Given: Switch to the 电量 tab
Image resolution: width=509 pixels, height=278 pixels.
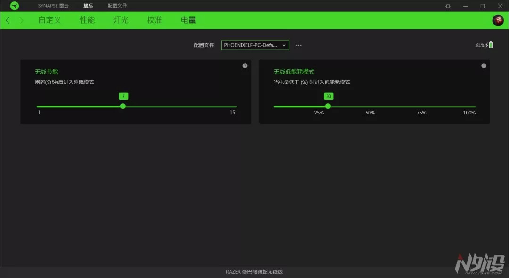Looking at the screenshot, I should (x=188, y=20).
